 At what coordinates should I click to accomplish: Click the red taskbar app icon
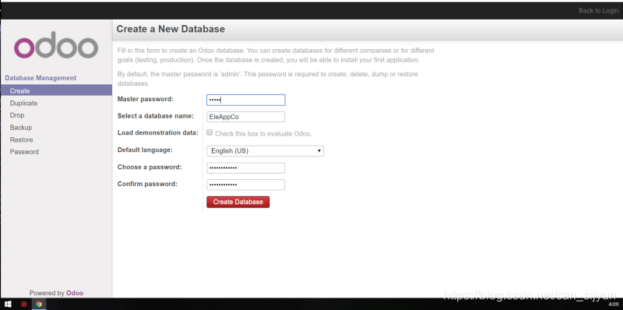coord(23,304)
